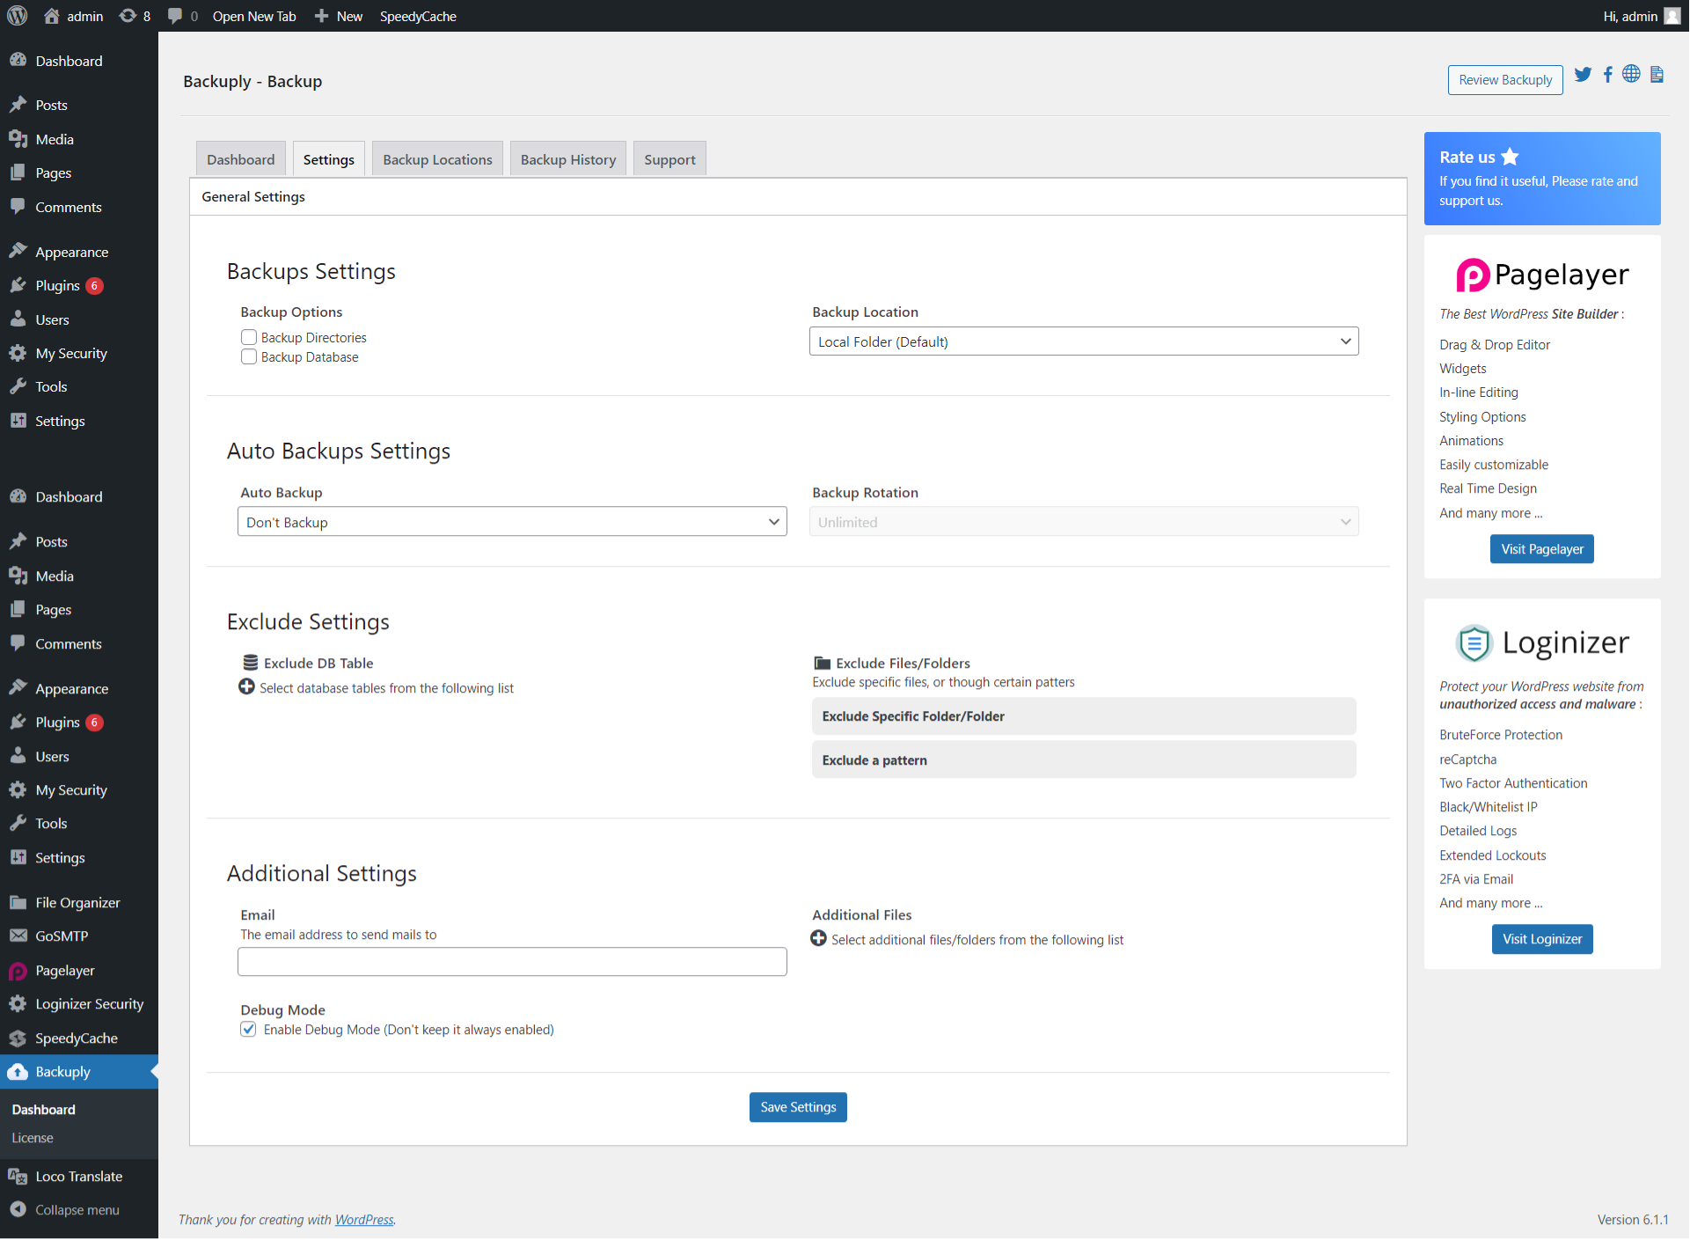Open Loco Translate from the sidebar
The width and height of the screenshot is (1690, 1240).
pos(78,1176)
